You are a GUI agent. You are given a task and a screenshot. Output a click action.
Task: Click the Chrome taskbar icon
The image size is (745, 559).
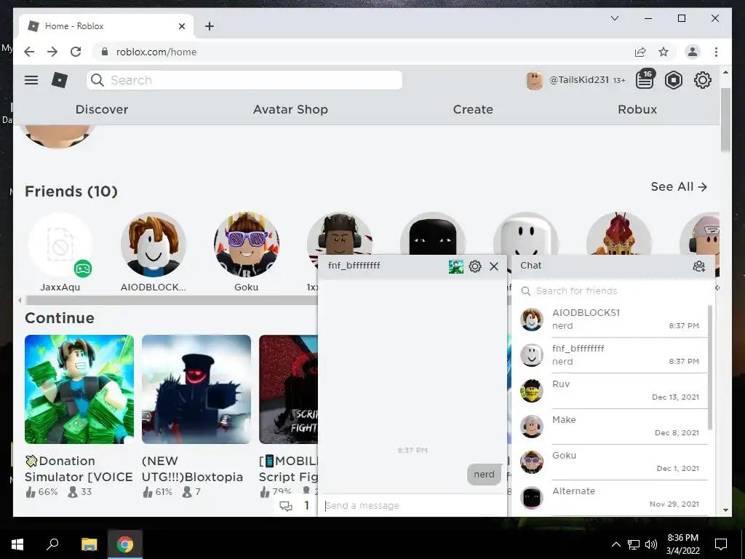coord(125,544)
